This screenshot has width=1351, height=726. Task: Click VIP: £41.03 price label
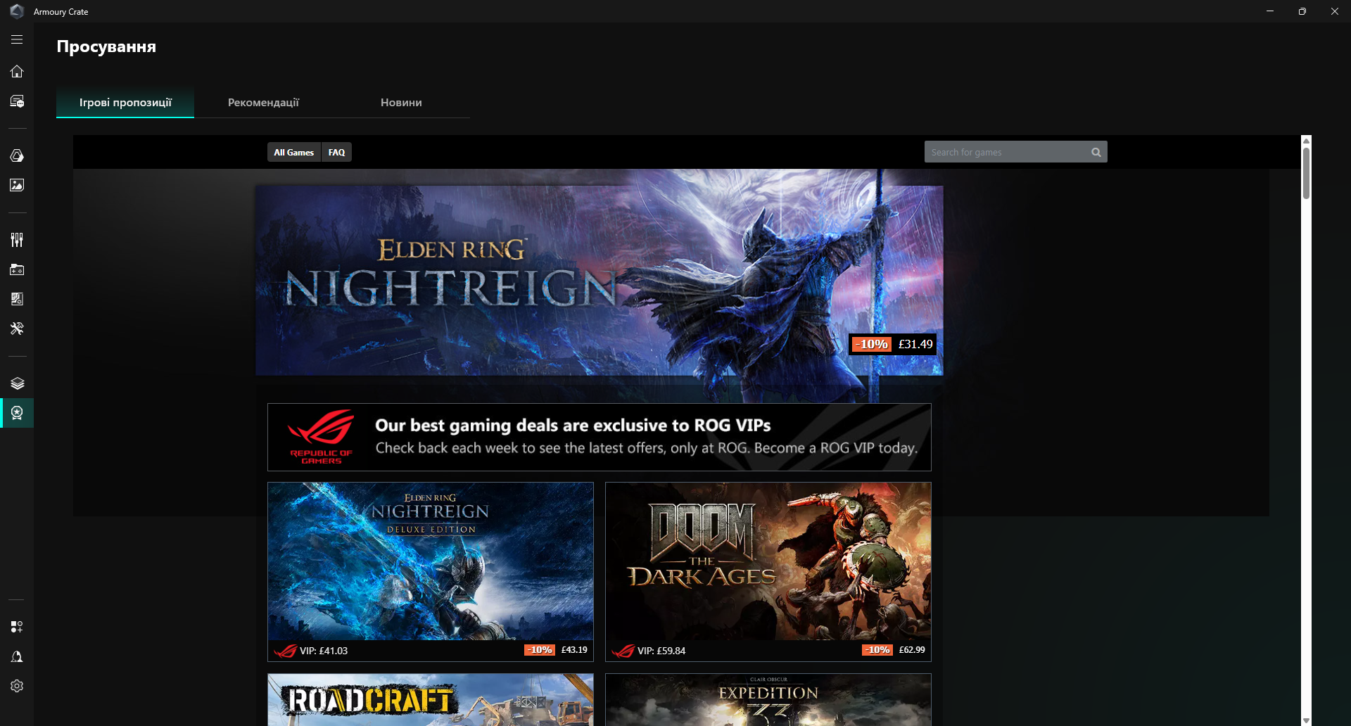[x=324, y=651]
